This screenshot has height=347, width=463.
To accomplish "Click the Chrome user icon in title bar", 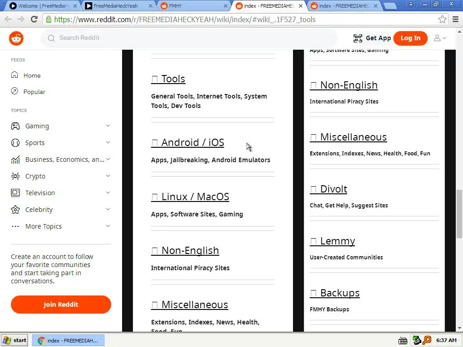I will [x=411, y=4].
